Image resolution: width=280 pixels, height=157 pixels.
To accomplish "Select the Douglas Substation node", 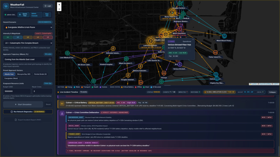I will (128, 75).
